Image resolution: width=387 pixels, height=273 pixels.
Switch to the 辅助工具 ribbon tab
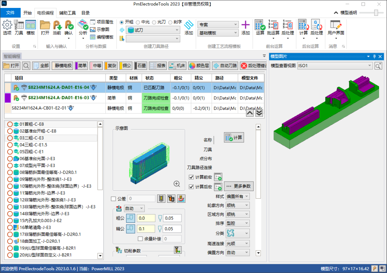tap(67, 13)
